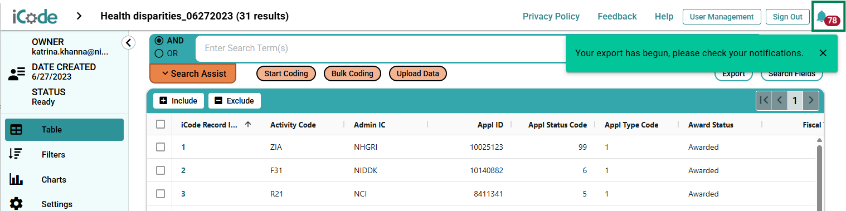Click the Award Status column header
Viewport: 846px width, 211px height.
(711, 125)
